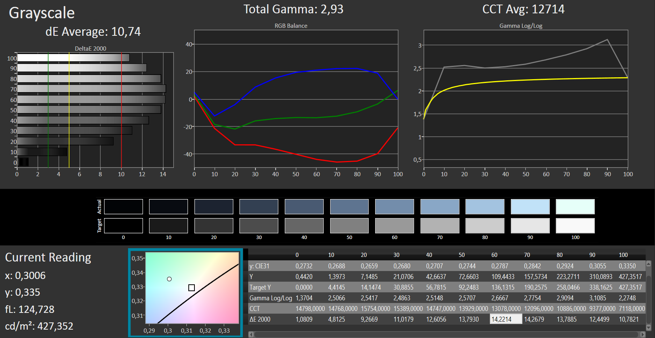Click the "y: CIE31" row label
Viewport: 655px width, 338px height.
coord(259,266)
